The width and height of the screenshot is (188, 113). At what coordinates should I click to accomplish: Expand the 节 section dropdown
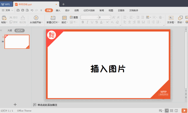click(x=77, y=22)
